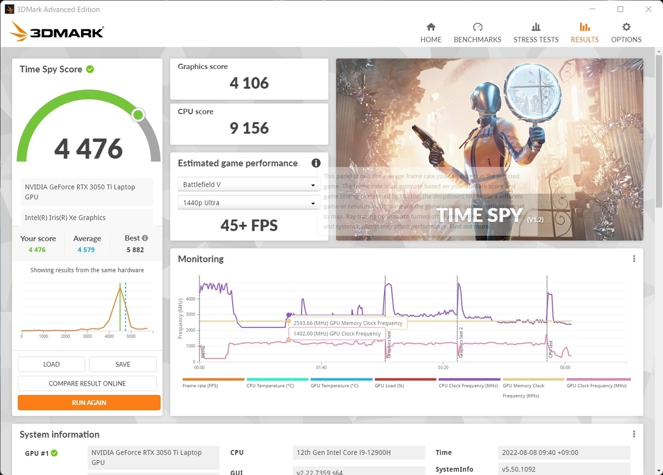Open the Battlefield V game dropdown

pos(249,184)
